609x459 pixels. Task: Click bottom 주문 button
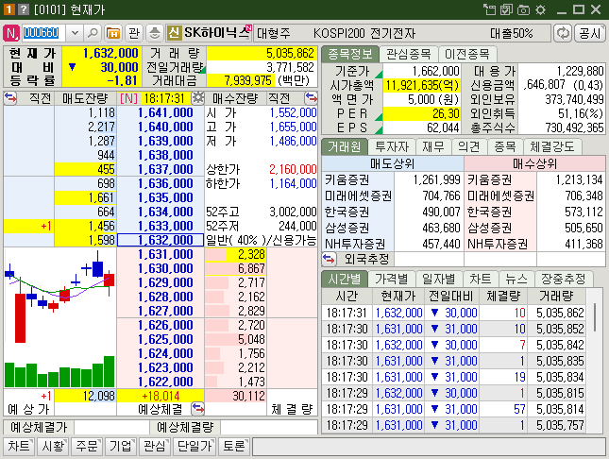tap(86, 446)
